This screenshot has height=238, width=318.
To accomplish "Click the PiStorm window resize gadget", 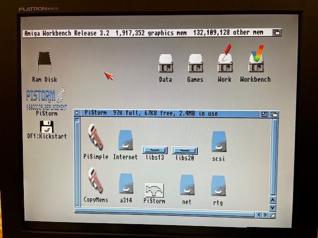I will (x=272, y=215).
